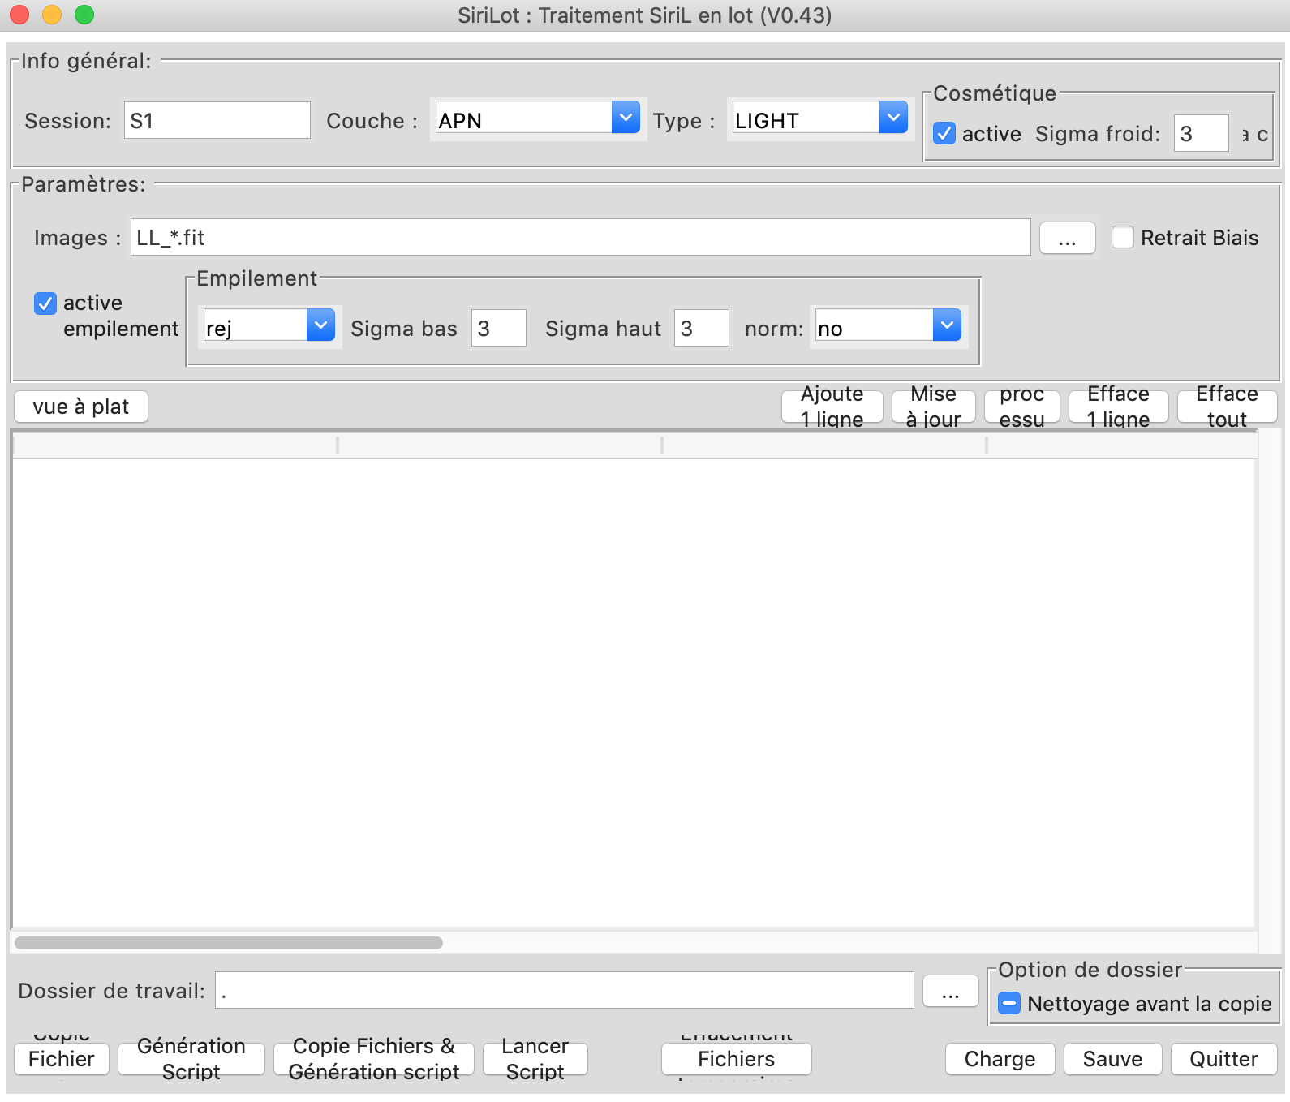The height and width of the screenshot is (1102, 1290).
Task: Click the Dossier de travail path field
Action: (565, 990)
